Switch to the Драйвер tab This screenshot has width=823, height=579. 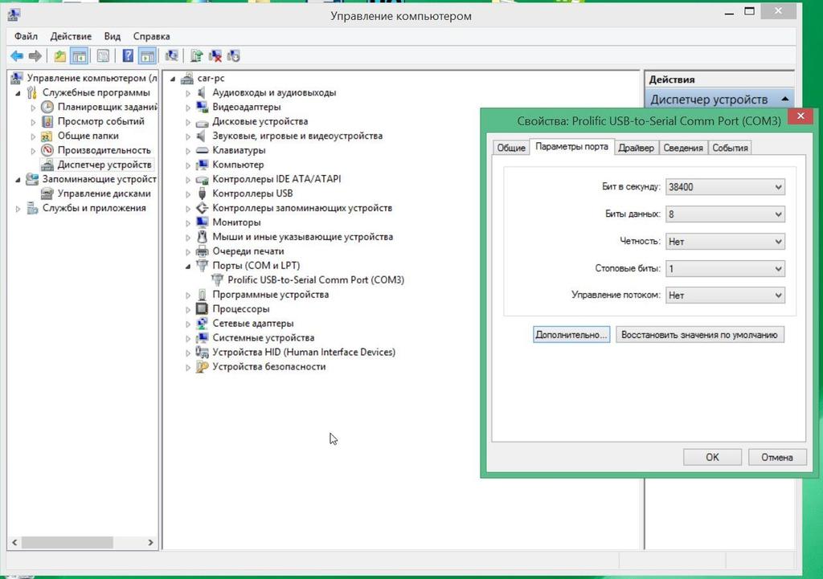click(x=637, y=148)
